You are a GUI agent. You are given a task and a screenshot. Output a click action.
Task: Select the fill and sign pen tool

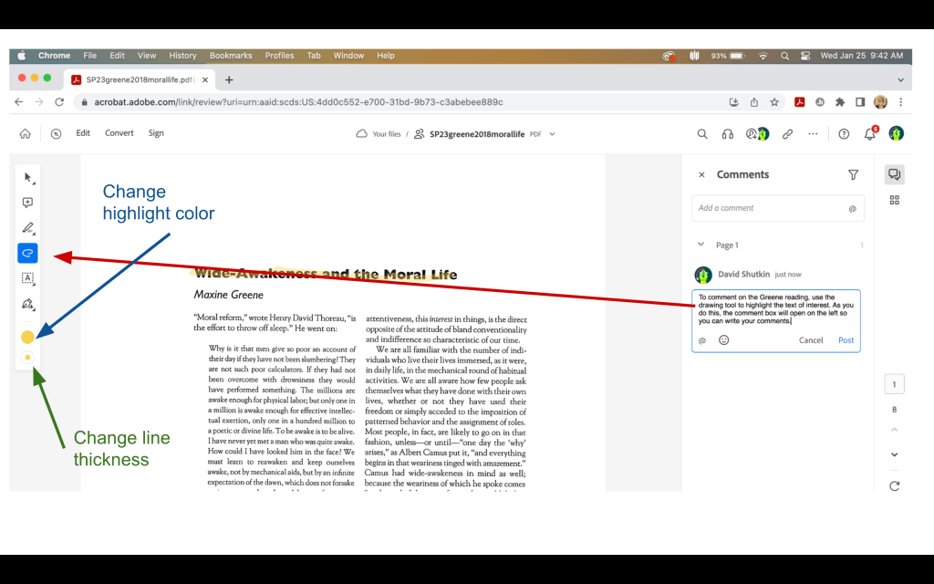pyautogui.click(x=27, y=304)
